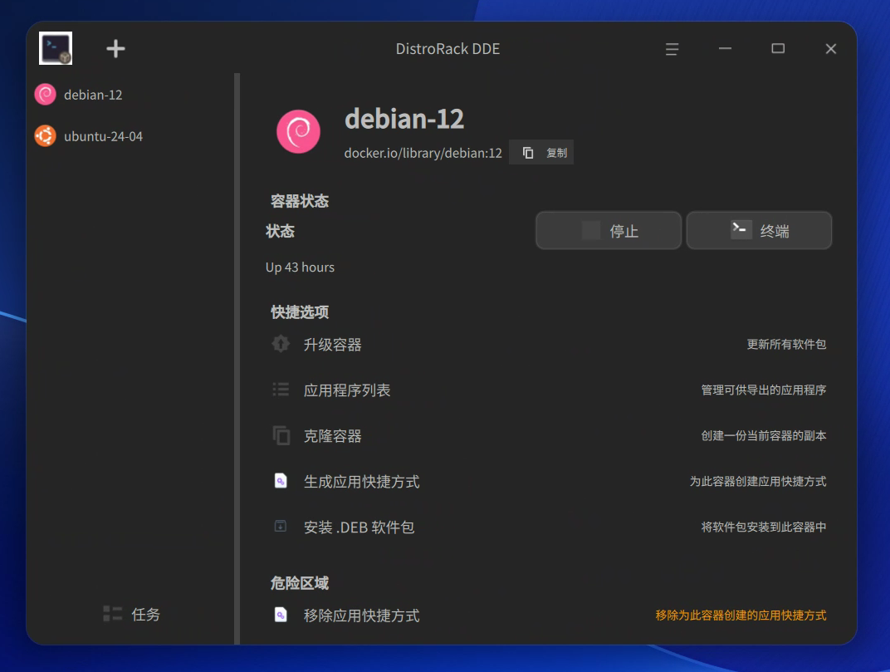The height and width of the screenshot is (672, 890).
Task: Open the 任务 tasks panel
Action: click(x=132, y=614)
